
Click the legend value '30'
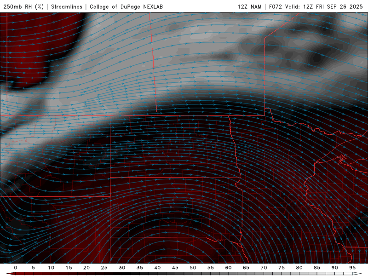122,268
